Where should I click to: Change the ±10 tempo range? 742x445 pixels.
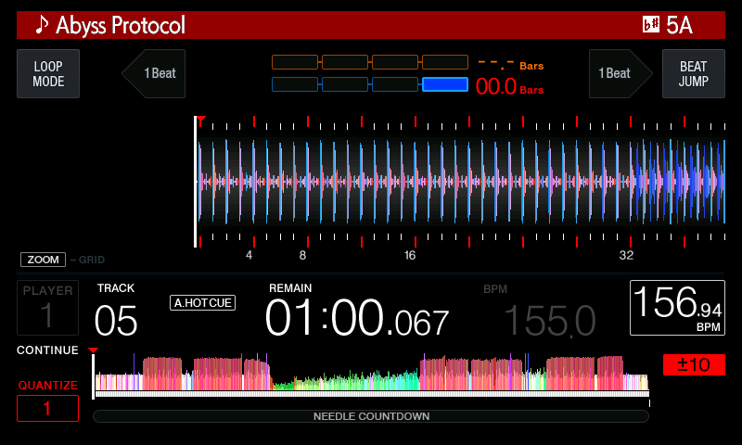694,364
